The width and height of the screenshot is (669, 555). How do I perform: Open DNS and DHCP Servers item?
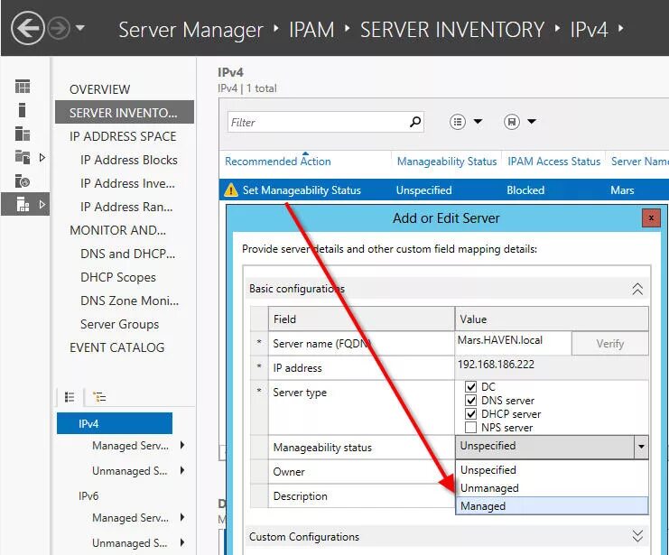(x=127, y=254)
